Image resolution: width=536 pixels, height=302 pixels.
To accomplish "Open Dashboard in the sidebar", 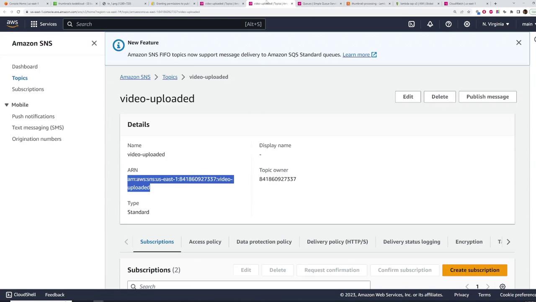I will [25, 67].
